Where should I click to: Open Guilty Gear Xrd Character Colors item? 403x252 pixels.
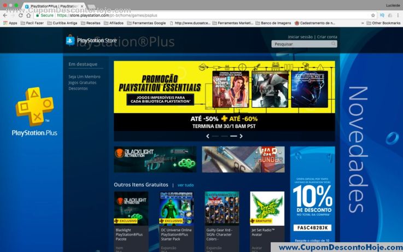(x=222, y=221)
